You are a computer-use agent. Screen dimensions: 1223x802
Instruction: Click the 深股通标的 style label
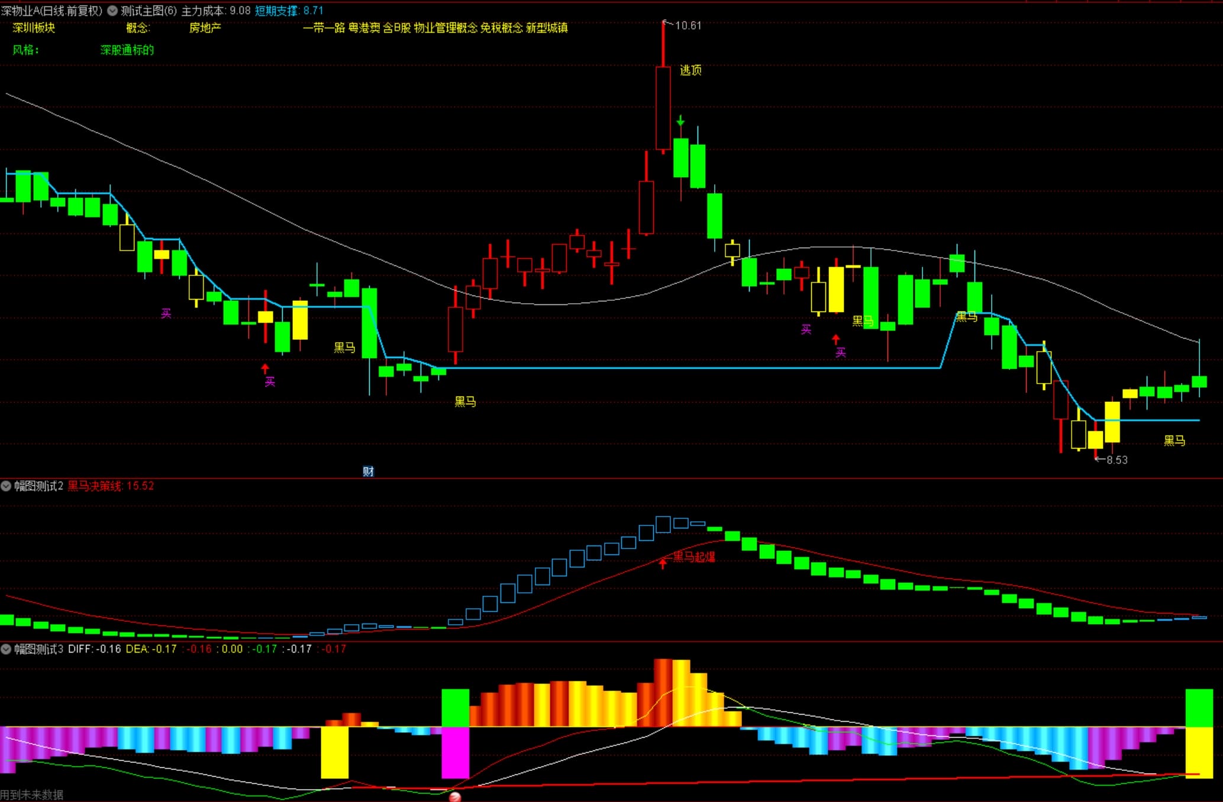pyautogui.click(x=127, y=50)
